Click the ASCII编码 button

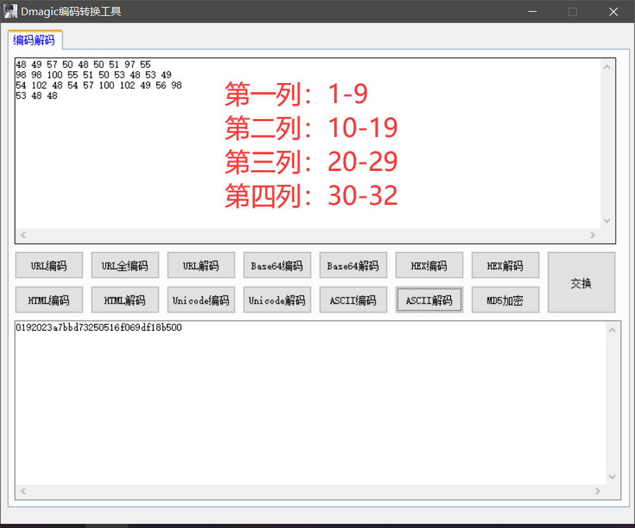[x=353, y=300]
